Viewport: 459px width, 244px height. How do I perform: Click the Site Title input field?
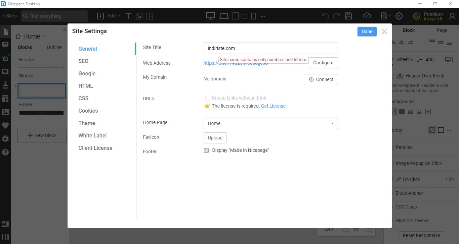(270, 48)
